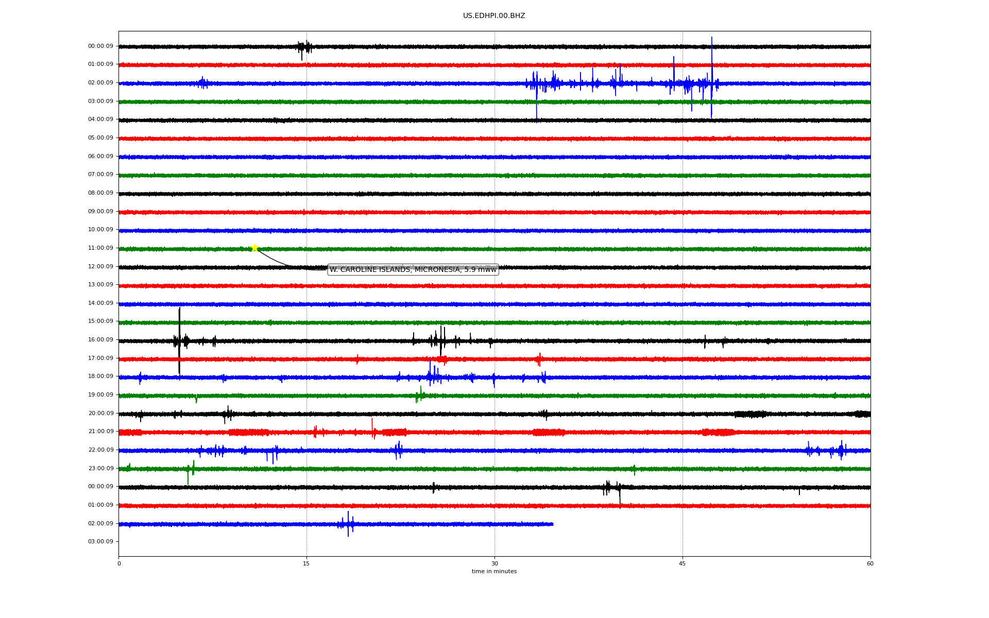
Task: Click the 03:00:09 bottom row label
Action: click(x=100, y=541)
